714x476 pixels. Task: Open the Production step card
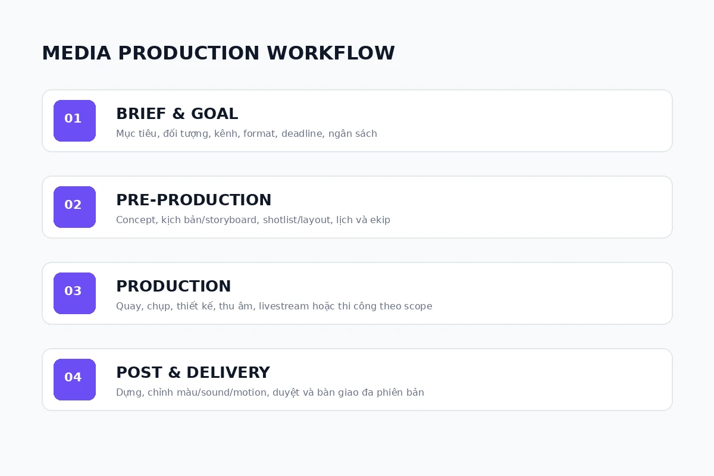pyautogui.click(x=357, y=293)
